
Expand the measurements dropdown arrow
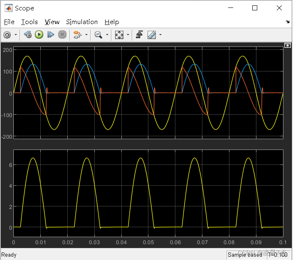click(160, 34)
